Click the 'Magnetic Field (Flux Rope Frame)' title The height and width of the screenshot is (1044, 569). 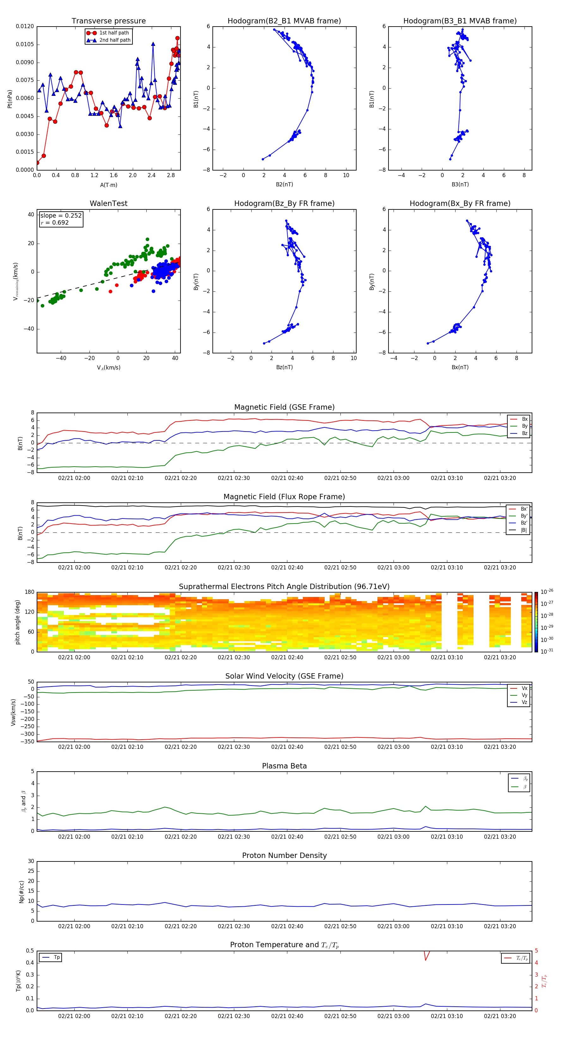point(284,497)
